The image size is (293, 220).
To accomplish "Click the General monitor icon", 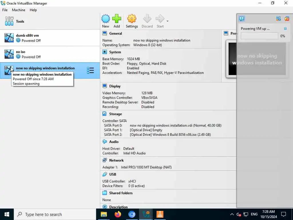I will pyautogui.click(x=105, y=33).
